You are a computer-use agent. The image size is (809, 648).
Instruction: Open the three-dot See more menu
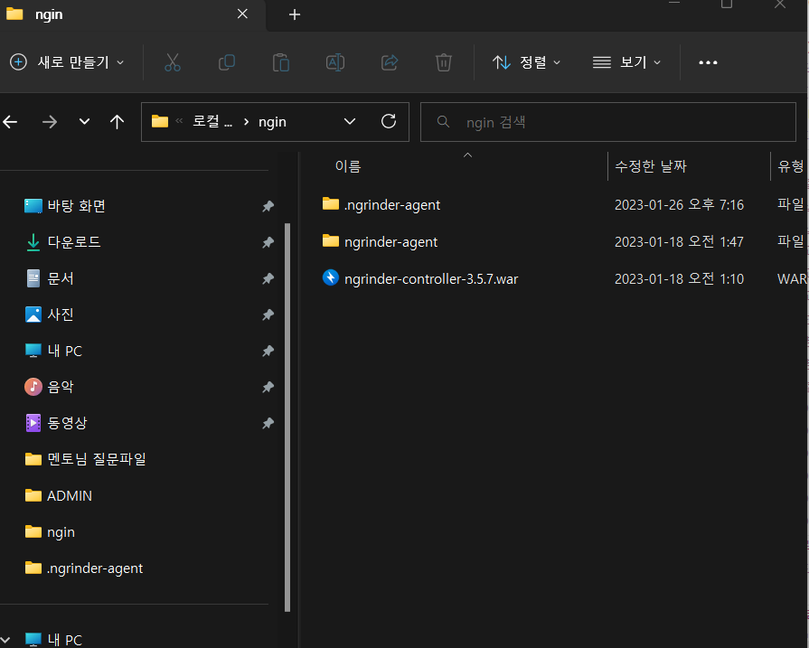tap(708, 62)
